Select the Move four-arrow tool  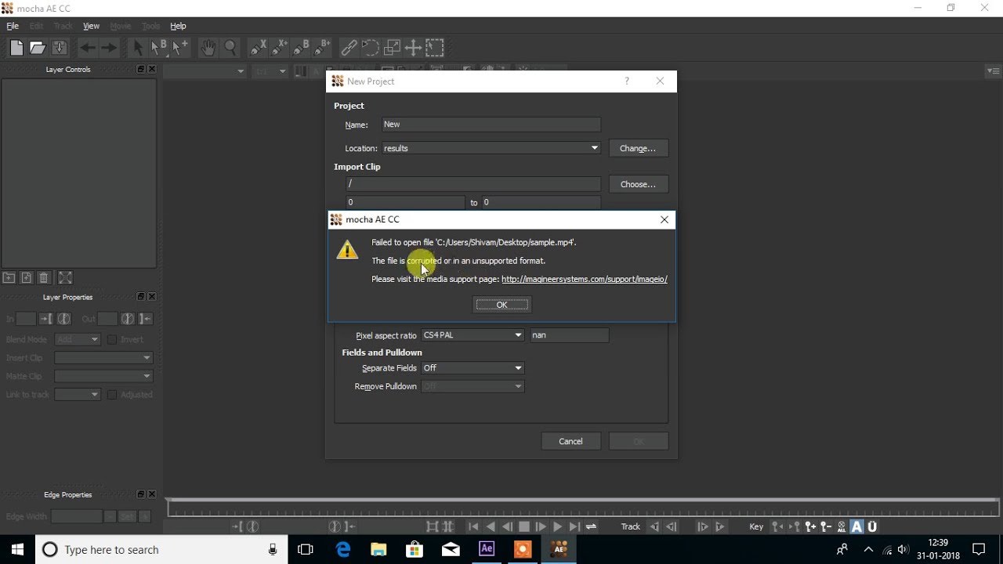coord(413,48)
